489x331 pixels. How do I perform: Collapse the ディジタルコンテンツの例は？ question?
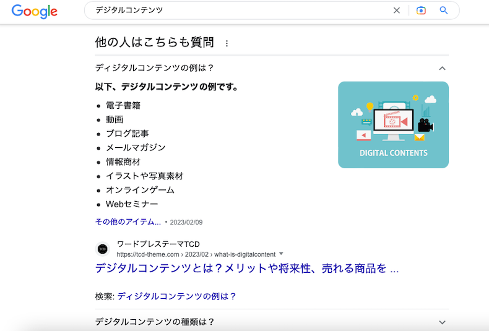pyautogui.click(x=442, y=68)
